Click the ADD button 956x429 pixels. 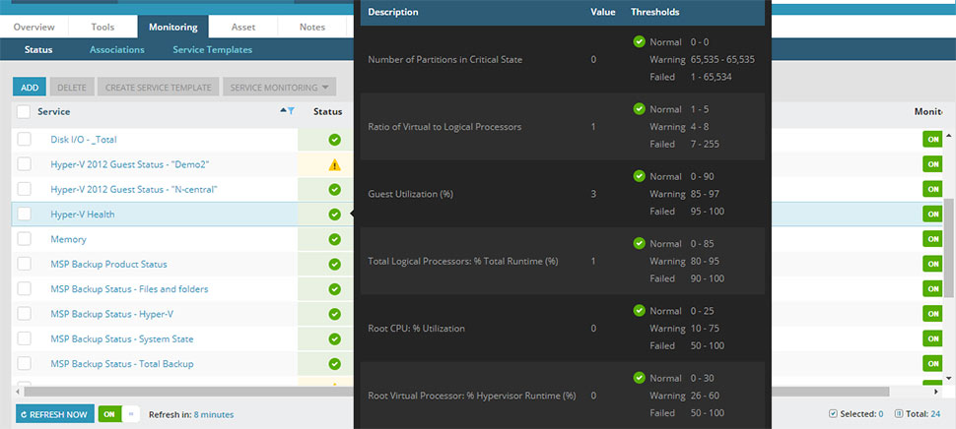click(x=30, y=87)
